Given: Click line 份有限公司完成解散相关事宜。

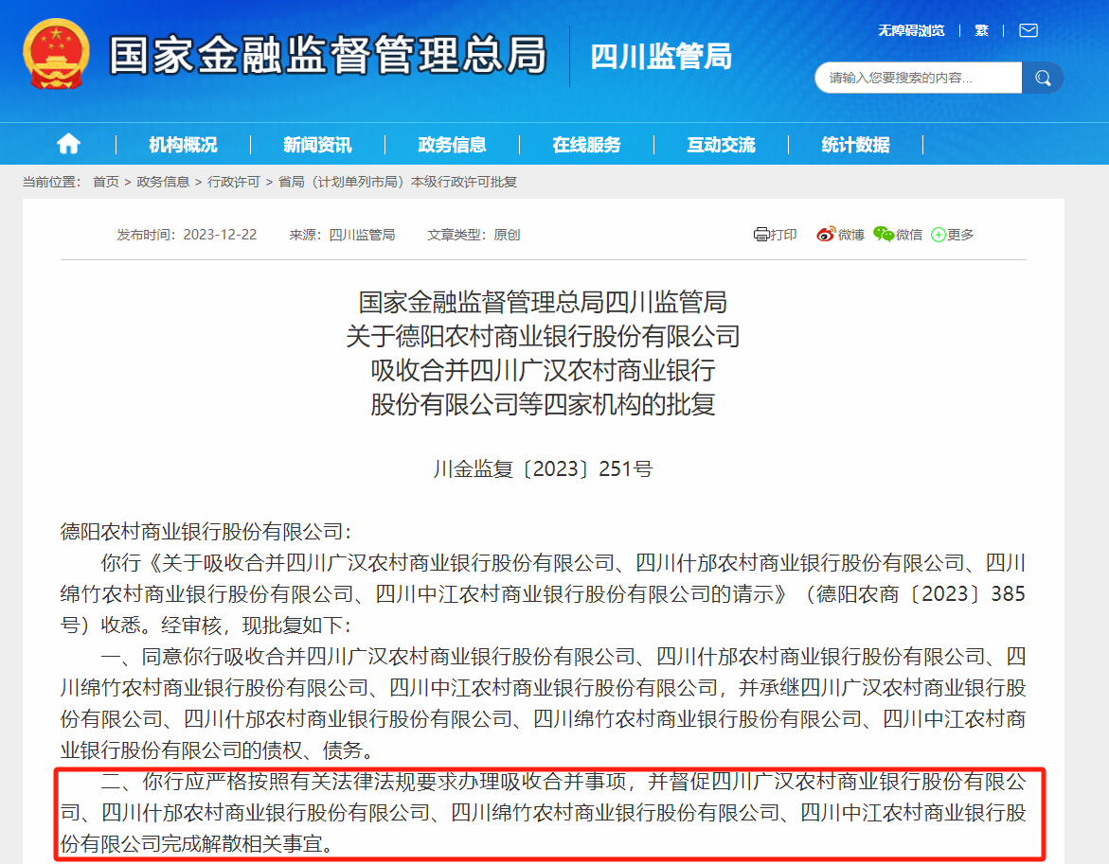Looking at the screenshot, I should pos(196,843).
